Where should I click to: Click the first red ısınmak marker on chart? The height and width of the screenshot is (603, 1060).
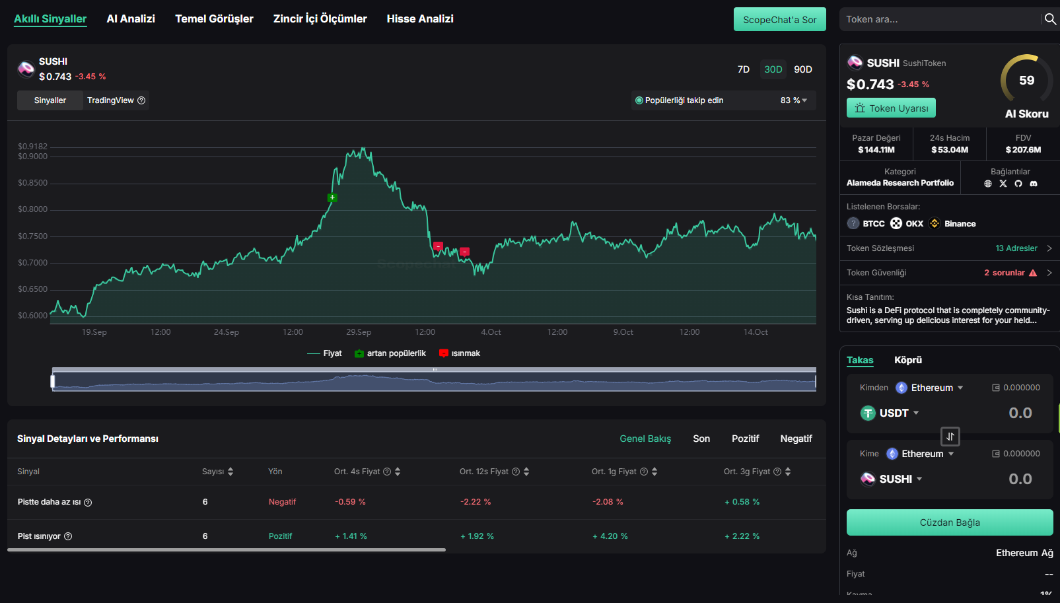pyautogui.click(x=438, y=246)
